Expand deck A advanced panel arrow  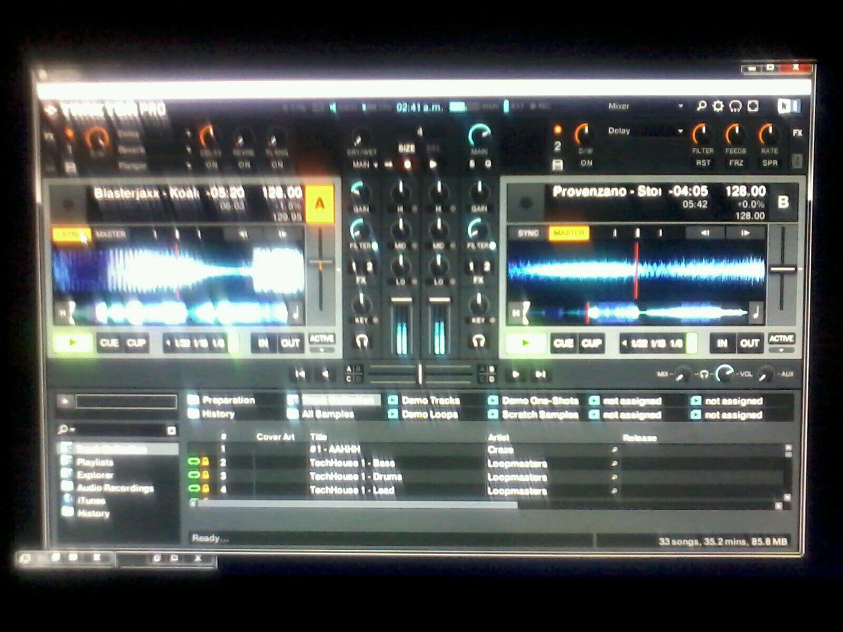pyautogui.click(x=322, y=350)
